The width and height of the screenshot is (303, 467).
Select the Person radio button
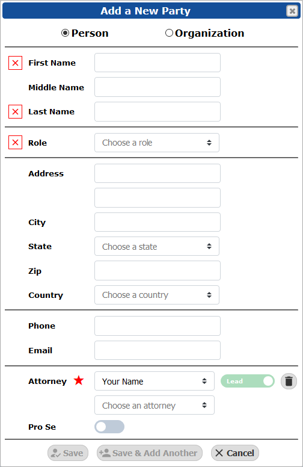coord(65,32)
